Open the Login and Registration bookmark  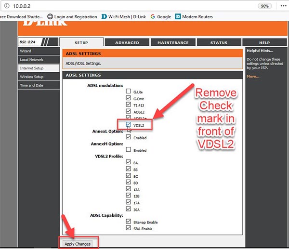72,16
